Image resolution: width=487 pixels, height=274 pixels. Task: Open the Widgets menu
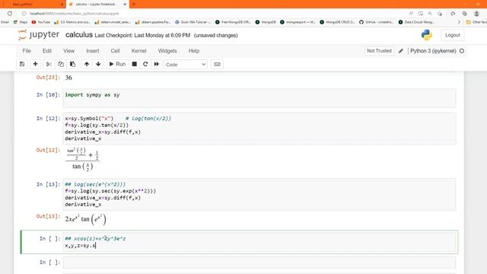[167, 51]
